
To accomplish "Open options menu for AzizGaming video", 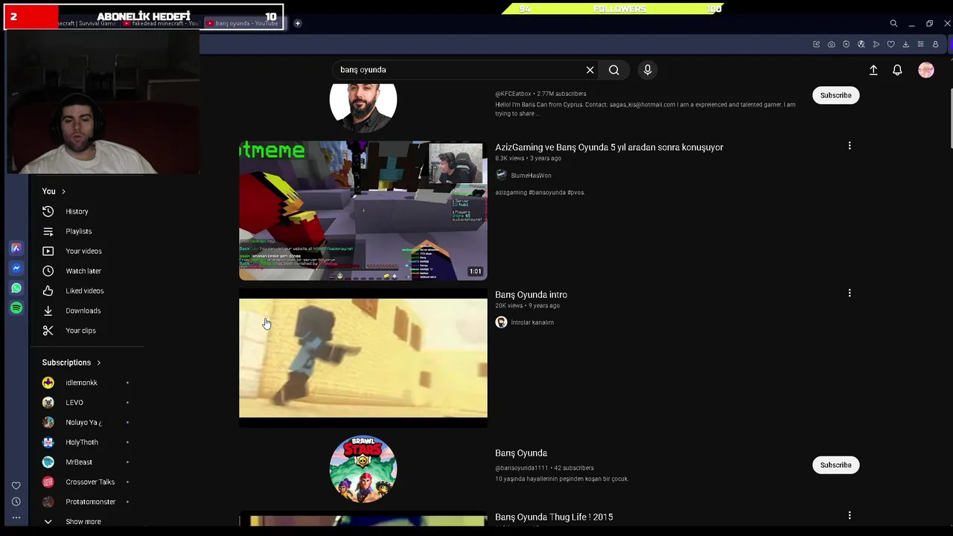I will pyautogui.click(x=850, y=146).
